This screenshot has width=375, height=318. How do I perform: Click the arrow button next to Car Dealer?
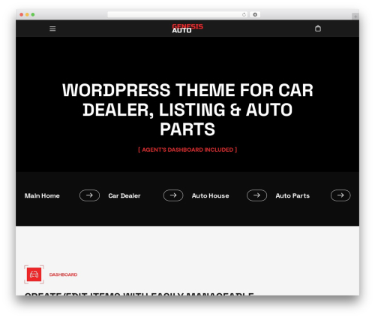(173, 195)
